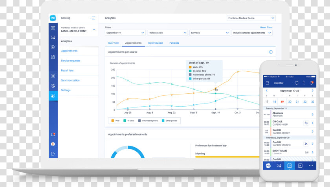
Task: Toggle the Other portals series in legend
Action: click(x=169, y=120)
